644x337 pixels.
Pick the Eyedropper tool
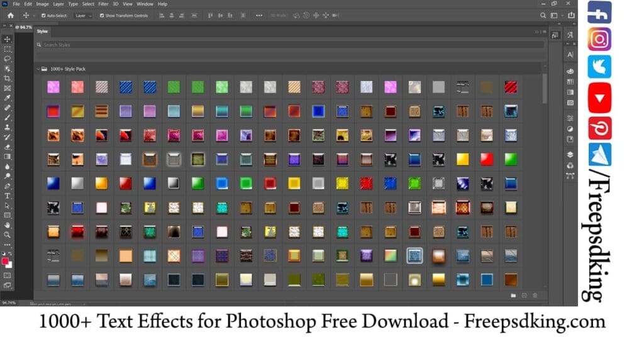pyautogui.click(x=8, y=97)
